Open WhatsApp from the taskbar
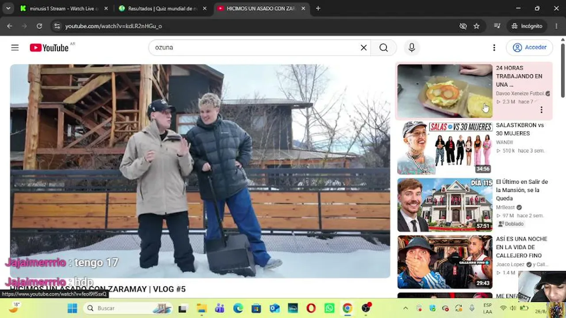Viewport: 566px width, 318px height. pos(329,308)
